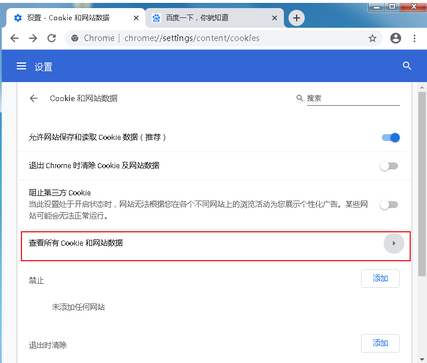Open a new tab with plus button
The image size is (427, 363).
297,18
